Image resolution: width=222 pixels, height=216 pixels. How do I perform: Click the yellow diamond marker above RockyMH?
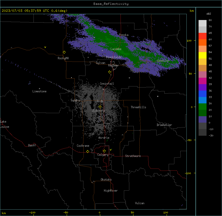64,52
